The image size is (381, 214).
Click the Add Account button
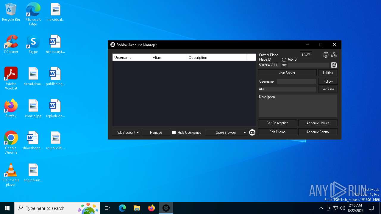coord(126,133)
